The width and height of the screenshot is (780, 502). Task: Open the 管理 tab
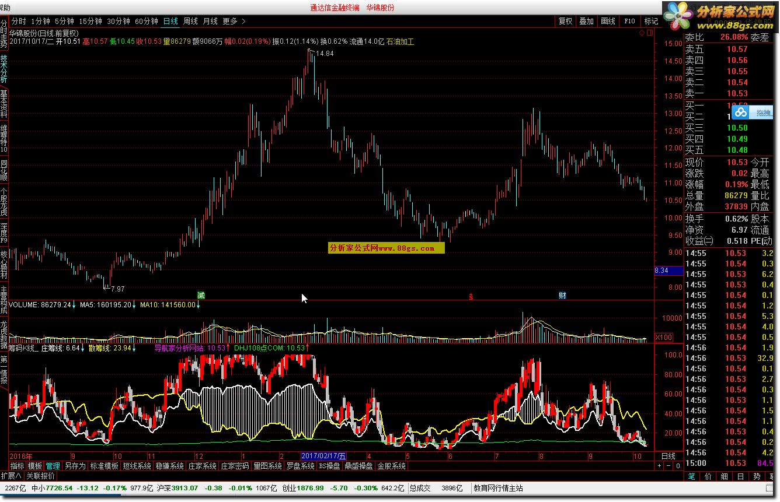pos(53,466)
